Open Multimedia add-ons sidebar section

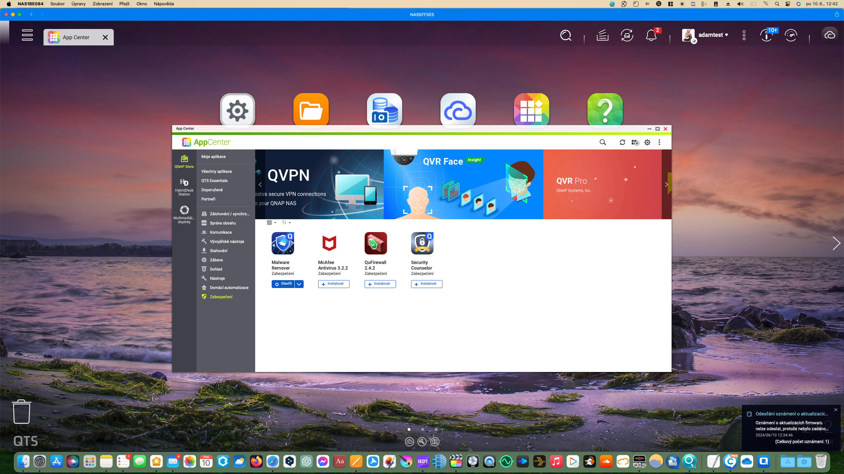[184, 214]
